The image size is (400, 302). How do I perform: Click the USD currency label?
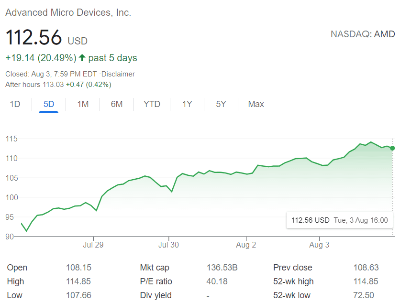(78, 41)
